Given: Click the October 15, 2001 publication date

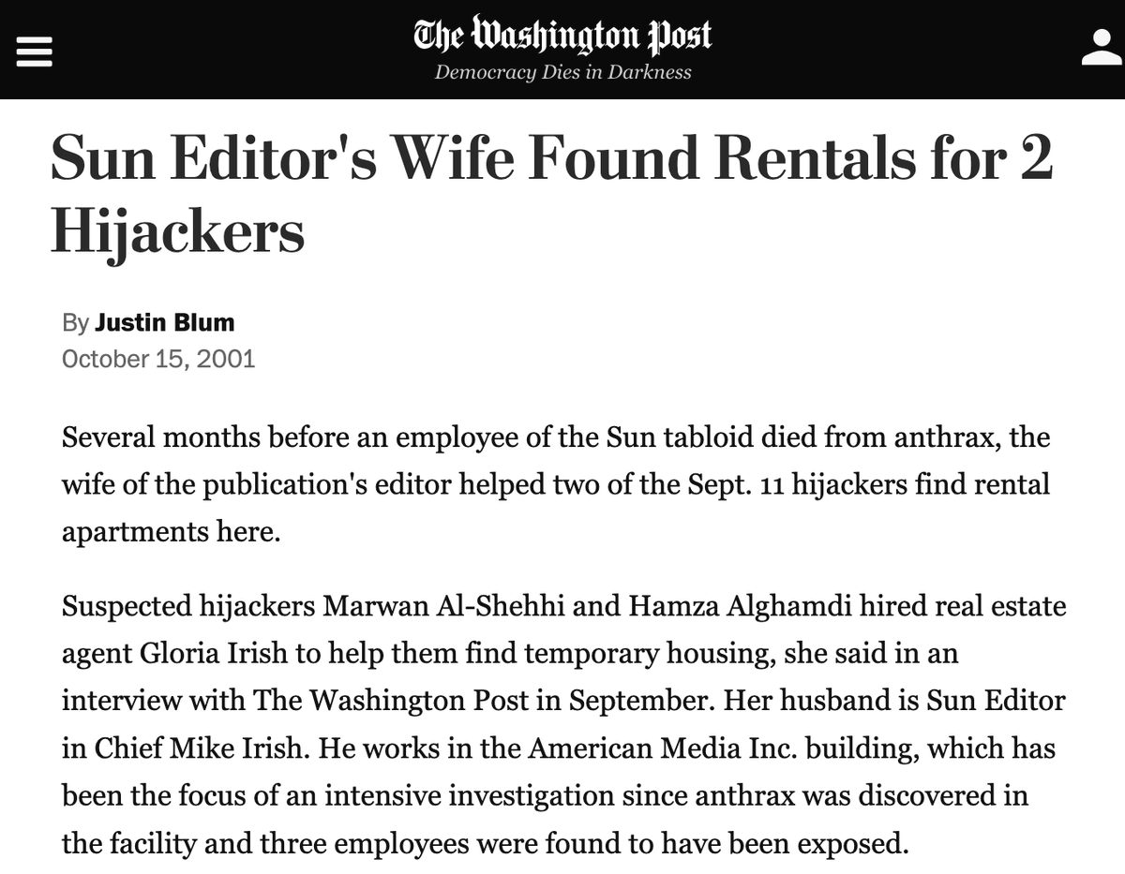Looking at the screenshot, I should (x=158, y=359).
